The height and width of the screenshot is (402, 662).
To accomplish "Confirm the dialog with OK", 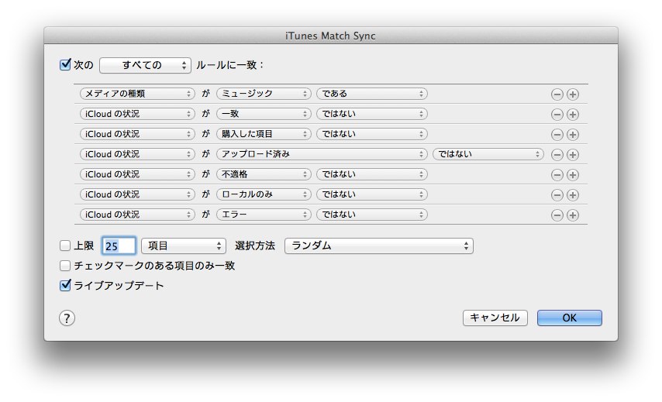I will point(570,318).
